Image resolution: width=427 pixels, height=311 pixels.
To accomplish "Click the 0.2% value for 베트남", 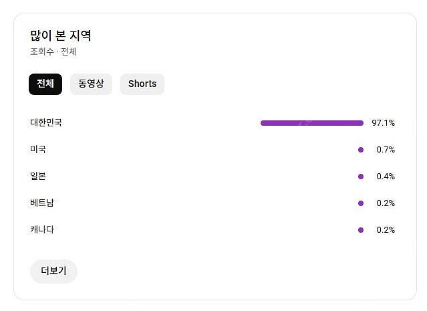I will pyautogui.click(x=386, y=203).
